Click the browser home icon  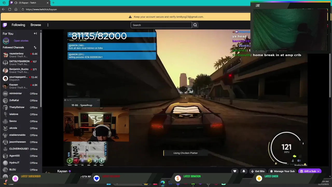16,9
